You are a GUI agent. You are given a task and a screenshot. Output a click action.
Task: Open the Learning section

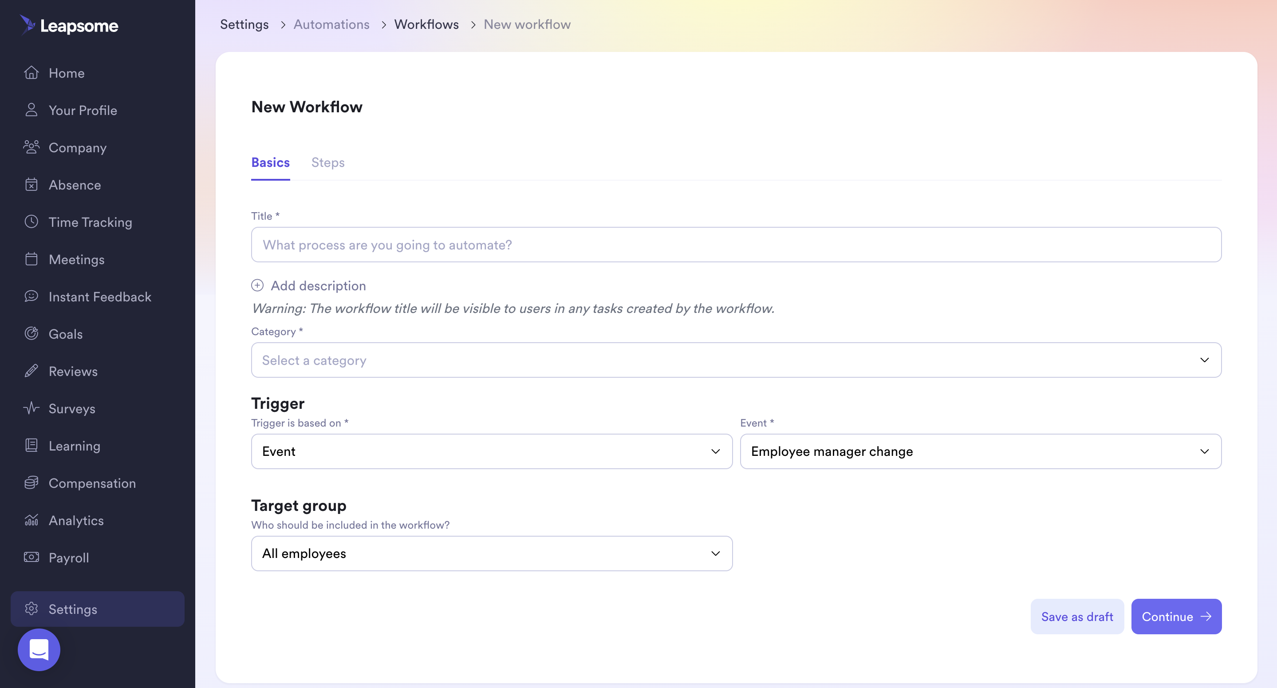98,446
